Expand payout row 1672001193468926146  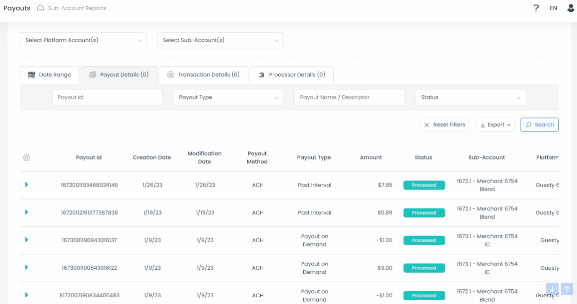tap(26, 184)
